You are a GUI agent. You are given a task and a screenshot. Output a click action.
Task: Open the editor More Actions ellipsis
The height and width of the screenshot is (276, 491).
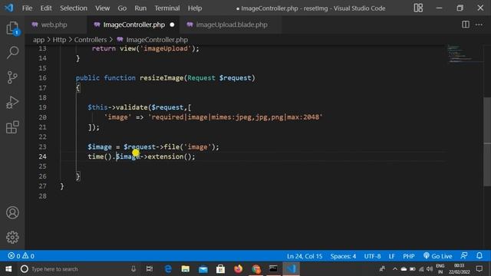(479, 25)
